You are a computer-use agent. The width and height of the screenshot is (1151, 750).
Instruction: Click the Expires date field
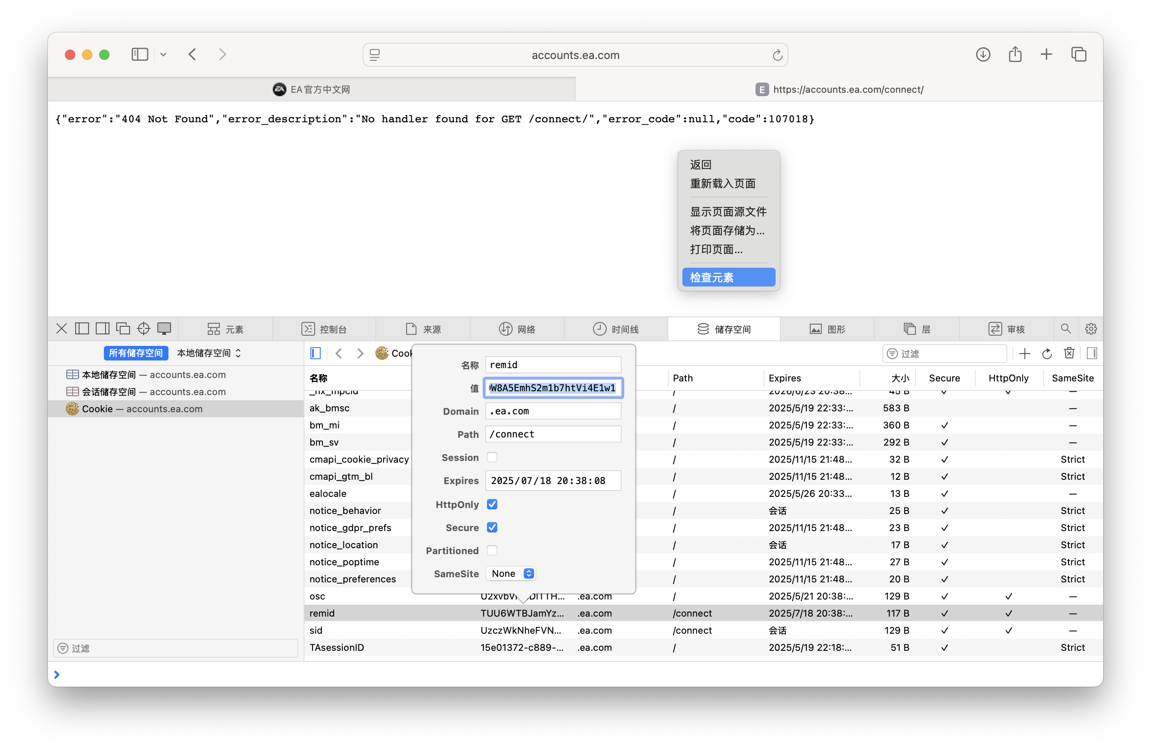click(553, 481)
